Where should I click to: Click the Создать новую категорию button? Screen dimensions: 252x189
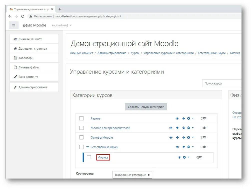[x=146, y=107]
